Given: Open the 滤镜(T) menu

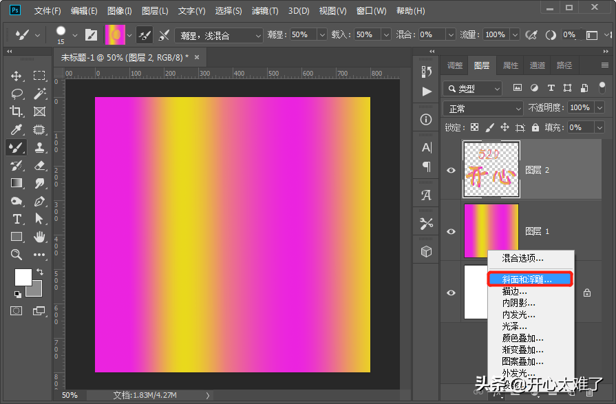Looking at the screenshot, I should click(x=265, y=11).
